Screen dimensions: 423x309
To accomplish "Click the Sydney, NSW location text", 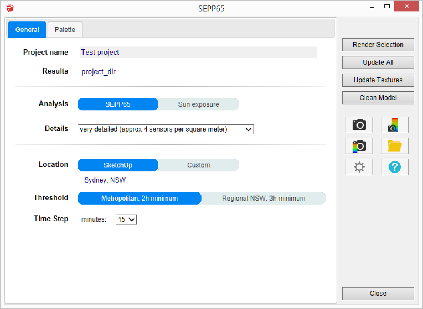I will [x=105, y=180].
